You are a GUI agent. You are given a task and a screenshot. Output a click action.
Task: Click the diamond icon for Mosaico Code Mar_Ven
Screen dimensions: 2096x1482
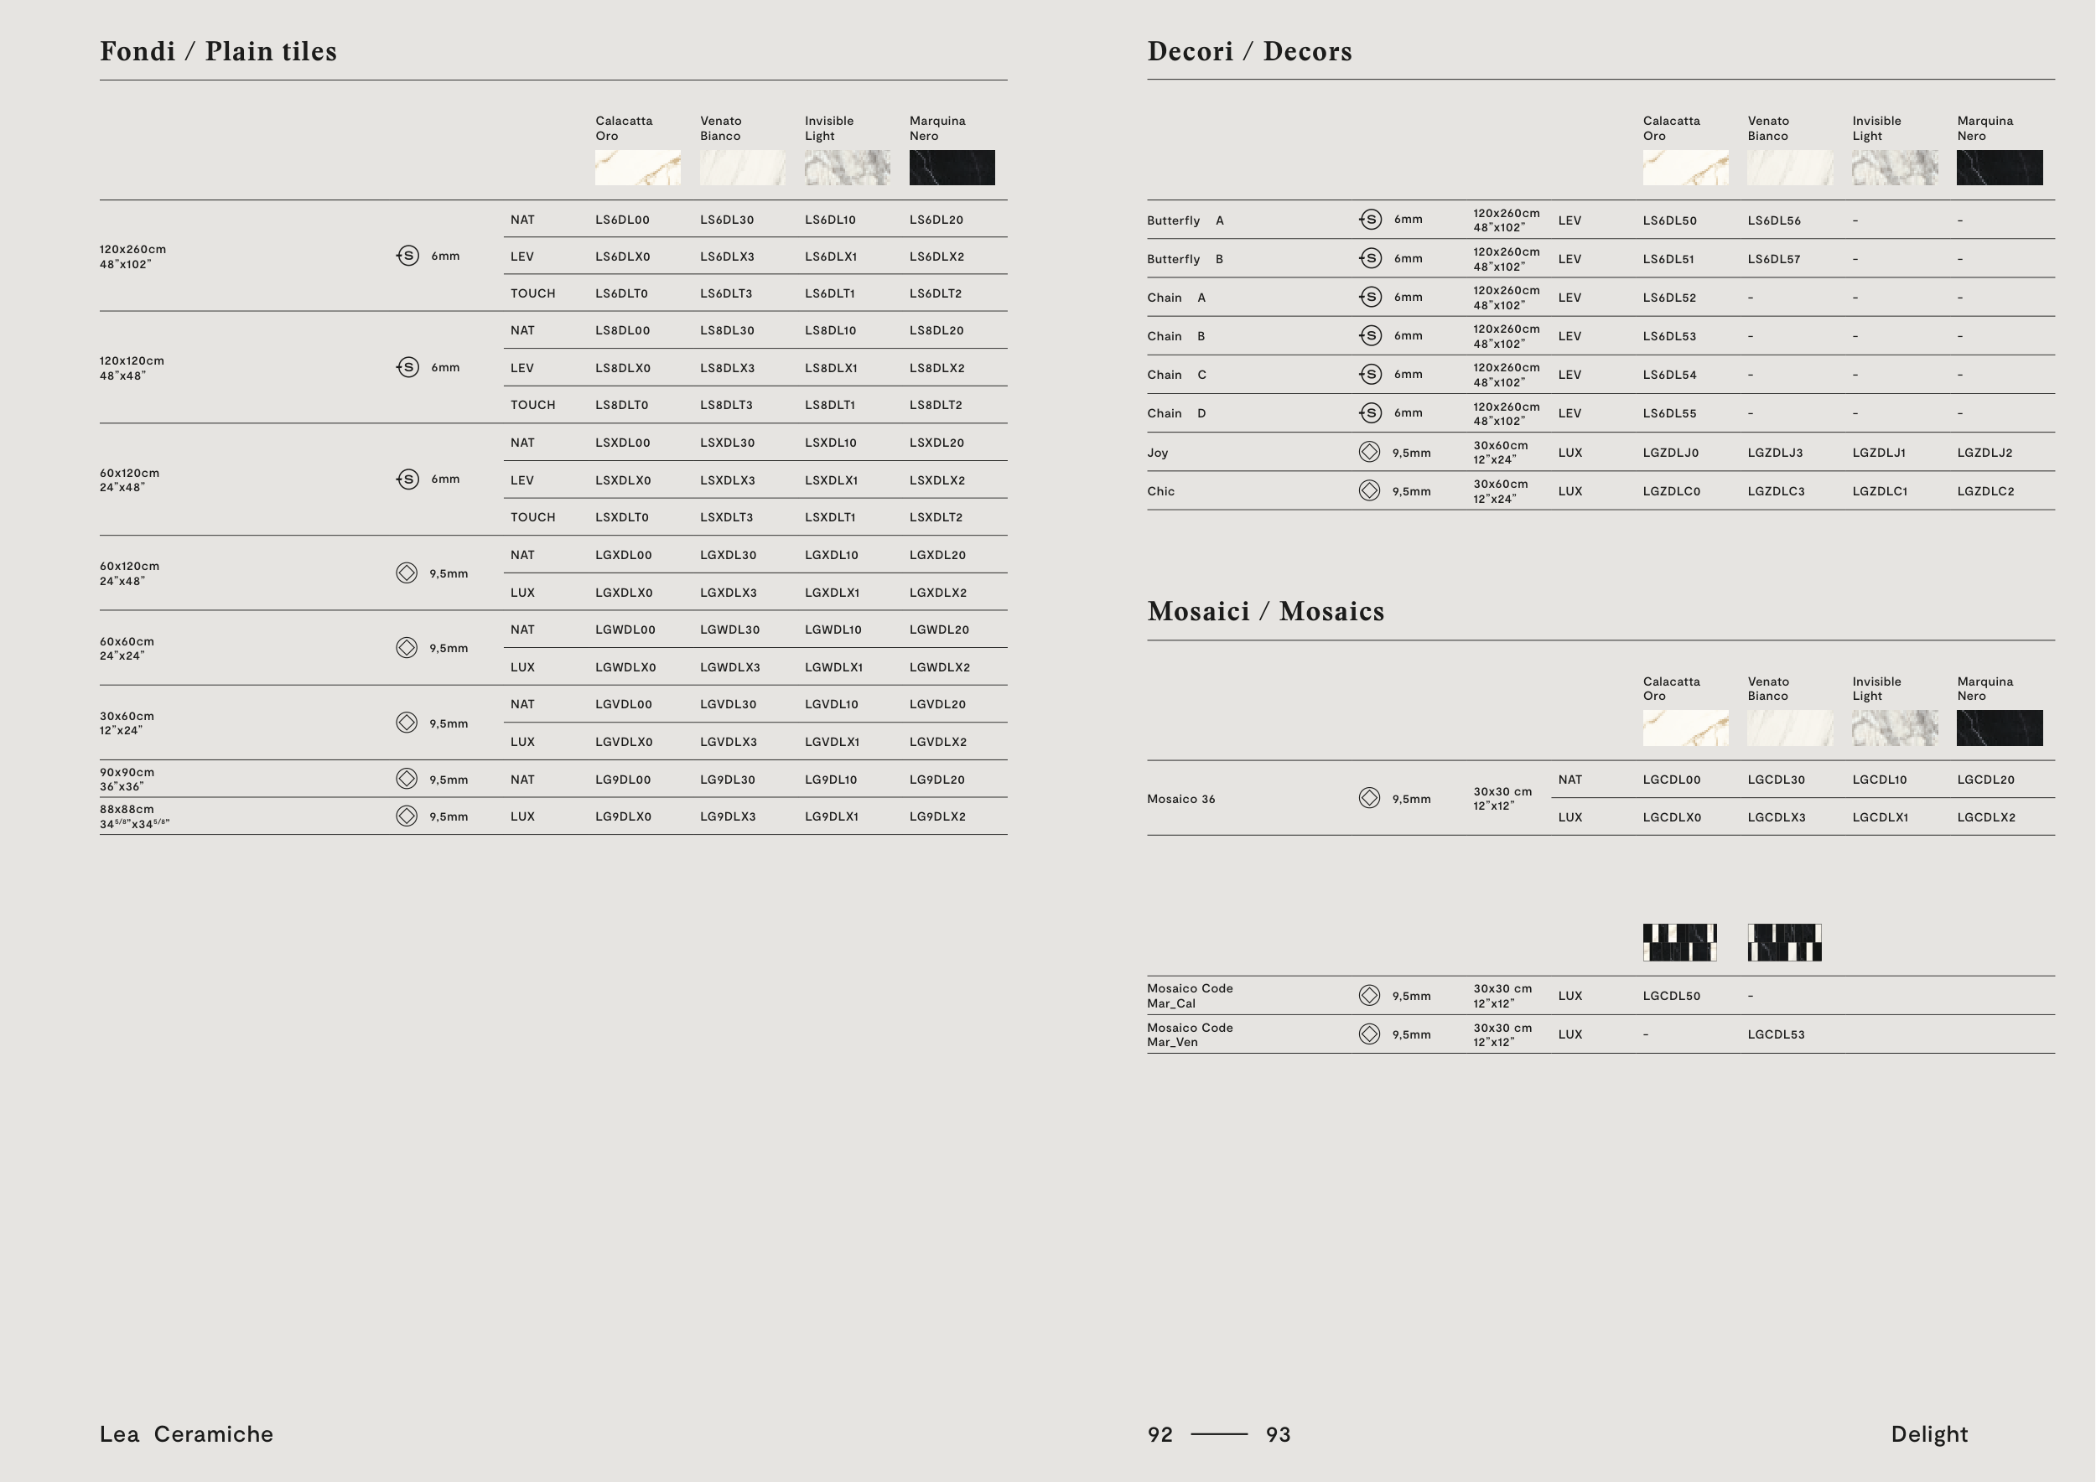point(1369,1034)
